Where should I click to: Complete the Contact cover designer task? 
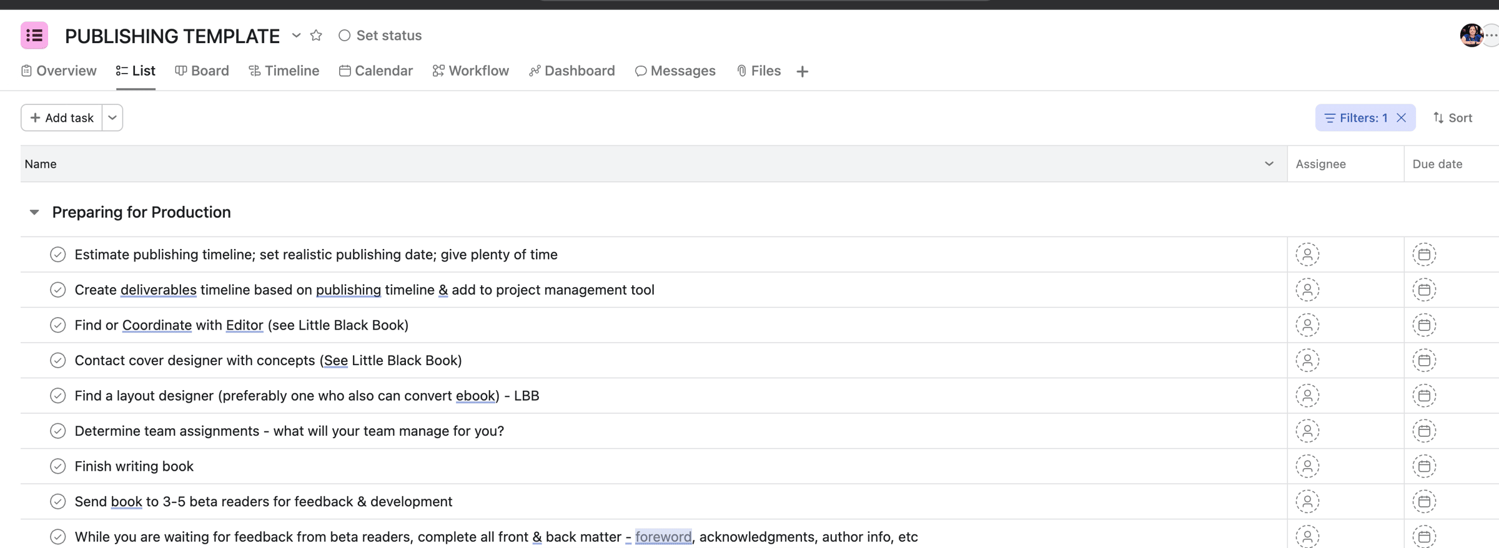[58, 361]
